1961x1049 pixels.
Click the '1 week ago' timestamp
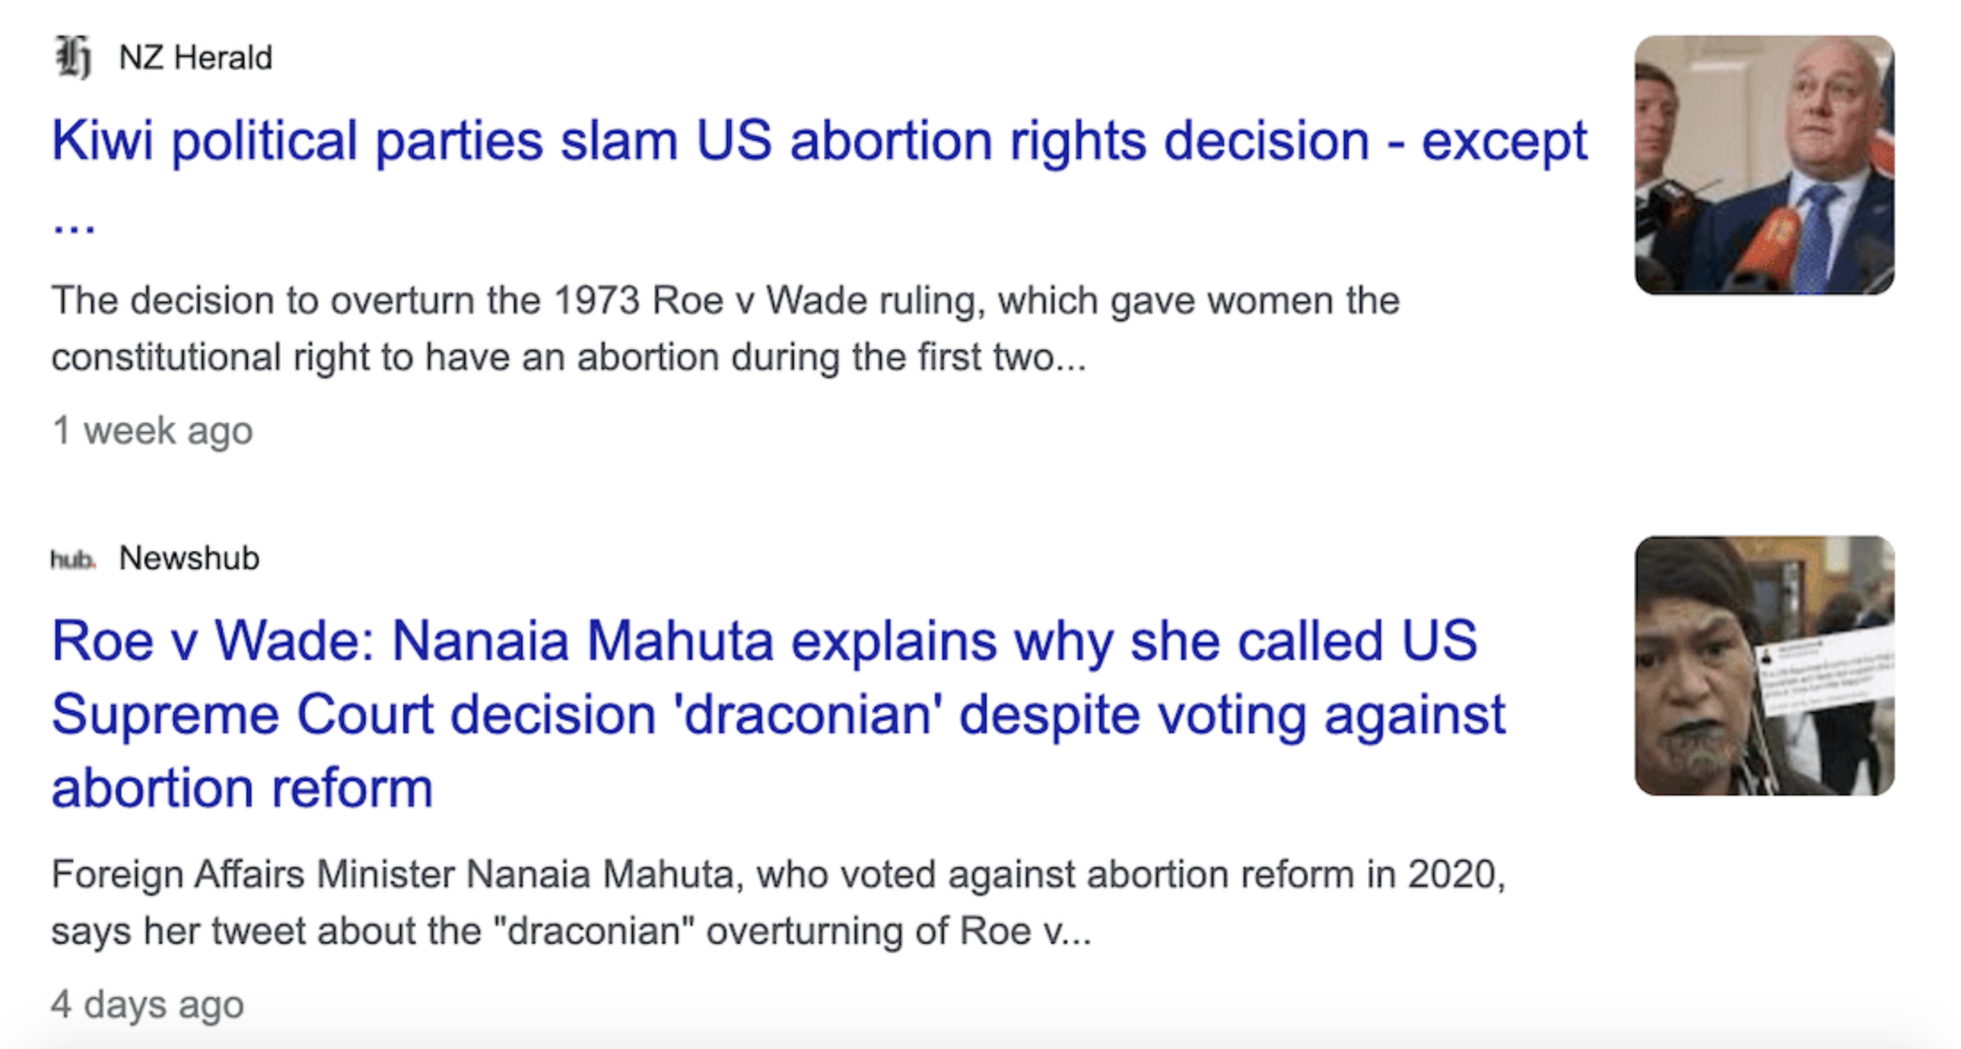point(153,431)
